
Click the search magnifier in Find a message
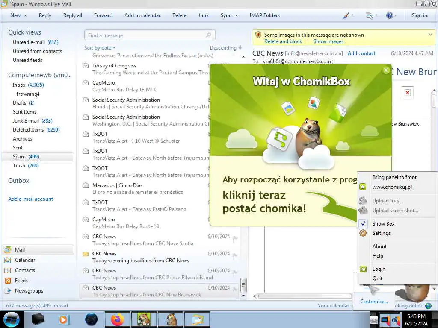tap(208, 35)
